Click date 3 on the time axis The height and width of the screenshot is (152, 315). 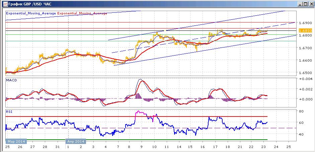93,147
